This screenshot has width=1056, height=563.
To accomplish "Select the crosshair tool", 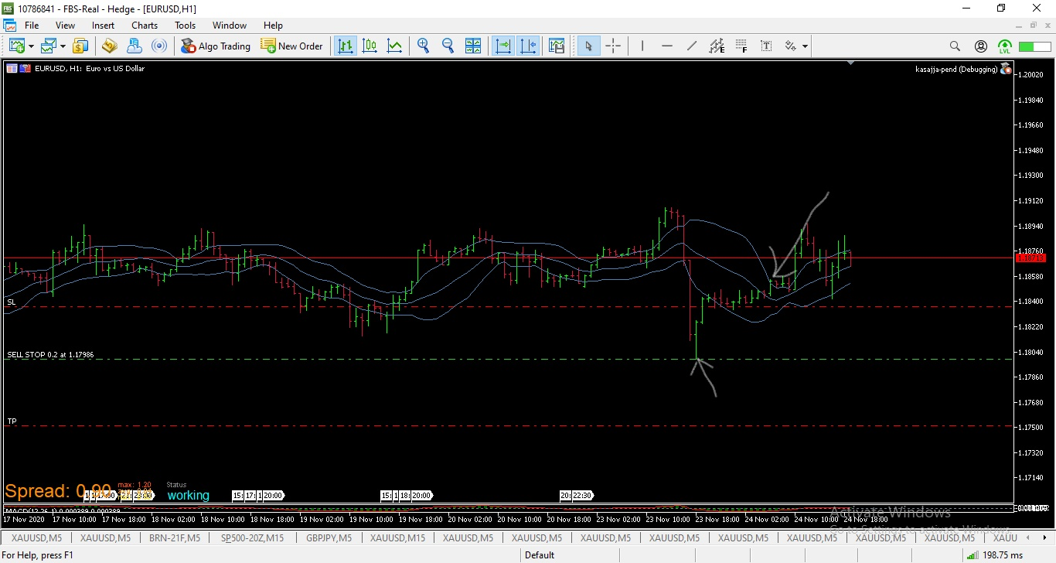I will click(613, 46).
